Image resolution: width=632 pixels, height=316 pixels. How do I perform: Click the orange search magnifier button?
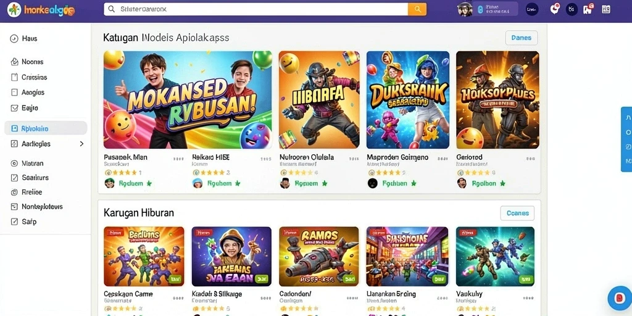click(x=417, y=9)
